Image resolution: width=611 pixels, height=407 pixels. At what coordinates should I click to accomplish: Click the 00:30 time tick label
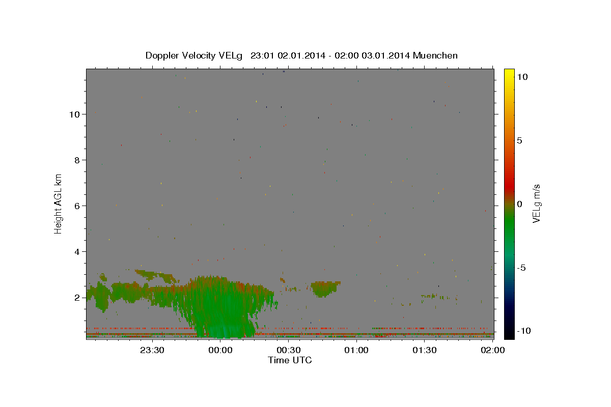tap(288, 350)
